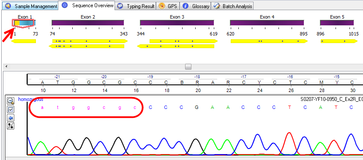Select the Exon 3 purple bar
The image size is (363, 160).
click(177, 23)
